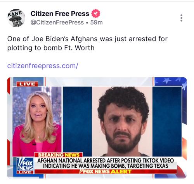Open the three-dot post options menu
194x184 pixels.
pyautogui.click(x=181, y=18)
